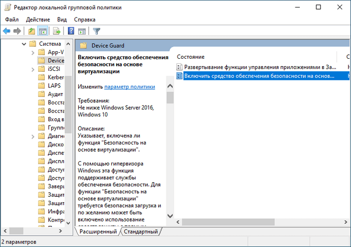The width and height of the screenshot is (351, 247).
Task: Click icon of Развертывание функции policy row
Action: (180, 67)
